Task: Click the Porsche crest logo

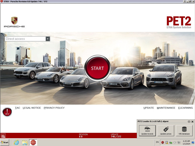Action: tap(14, 21)
